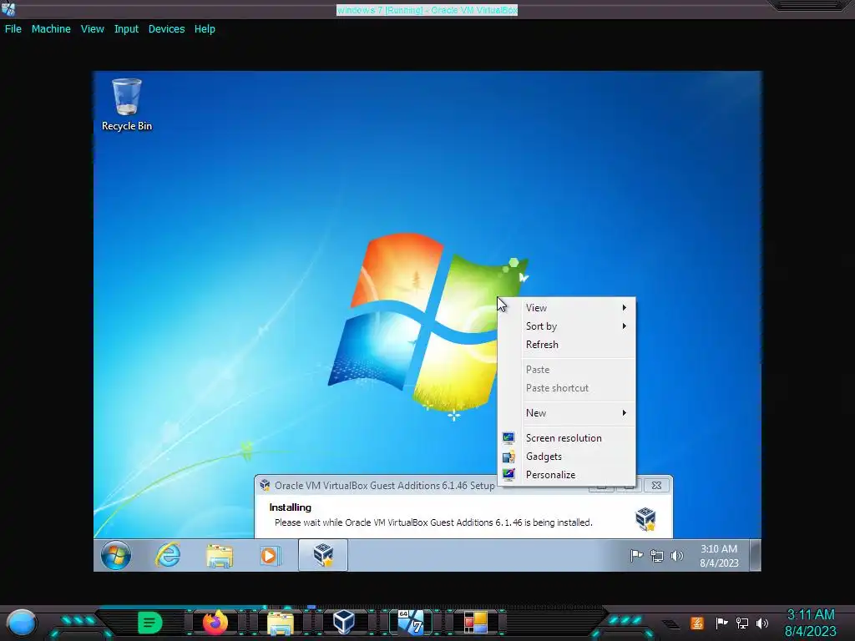Expand arrow next to View entry
Viewport: 855px width, 641px height.
click(625, 308)
